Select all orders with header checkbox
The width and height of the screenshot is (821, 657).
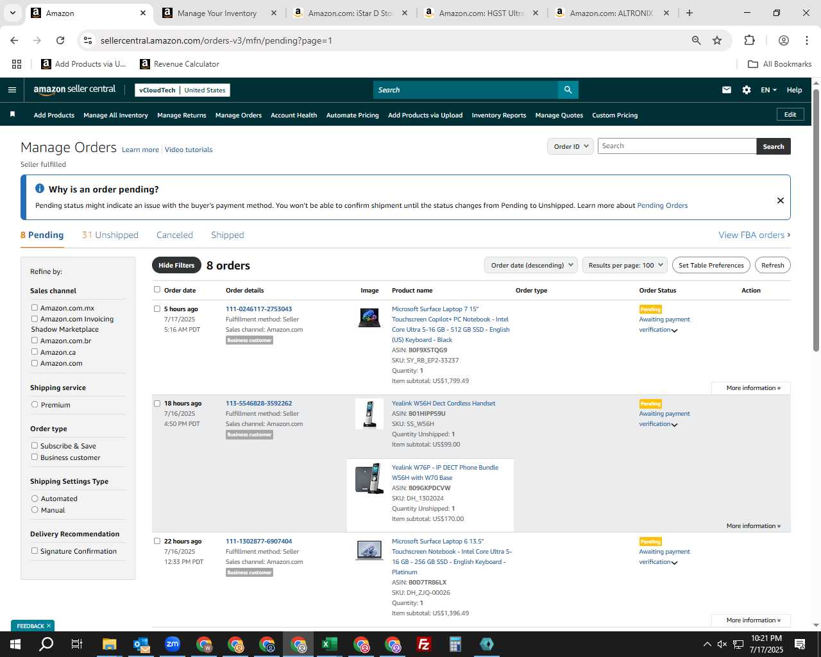click(x=157, y=289)
